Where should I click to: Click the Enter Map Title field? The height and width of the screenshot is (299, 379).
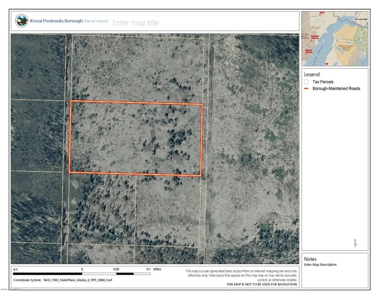coord(137,23)
